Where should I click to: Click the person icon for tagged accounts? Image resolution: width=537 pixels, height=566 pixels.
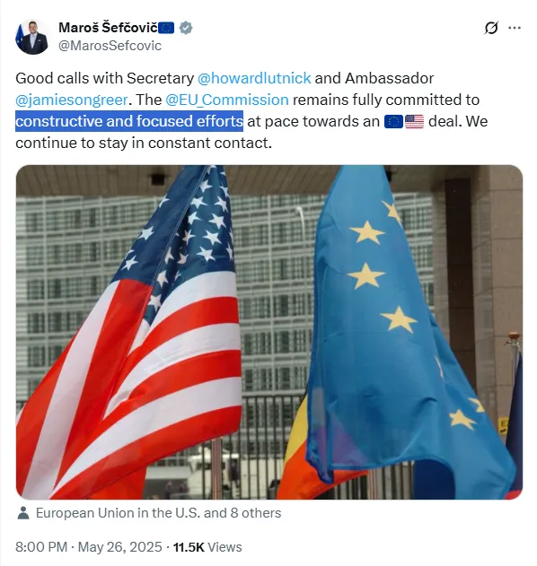23,513
